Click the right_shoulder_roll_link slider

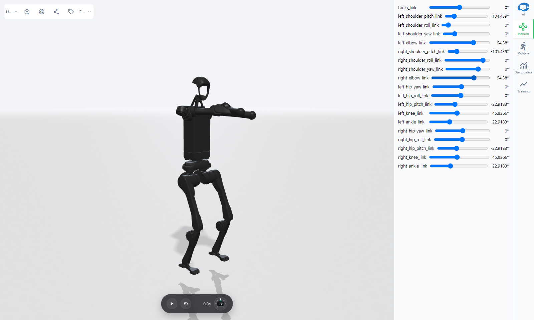point(467,60)
